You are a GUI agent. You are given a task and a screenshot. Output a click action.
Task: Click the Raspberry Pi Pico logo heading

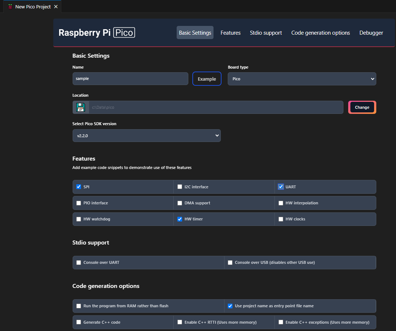[97, 32]
